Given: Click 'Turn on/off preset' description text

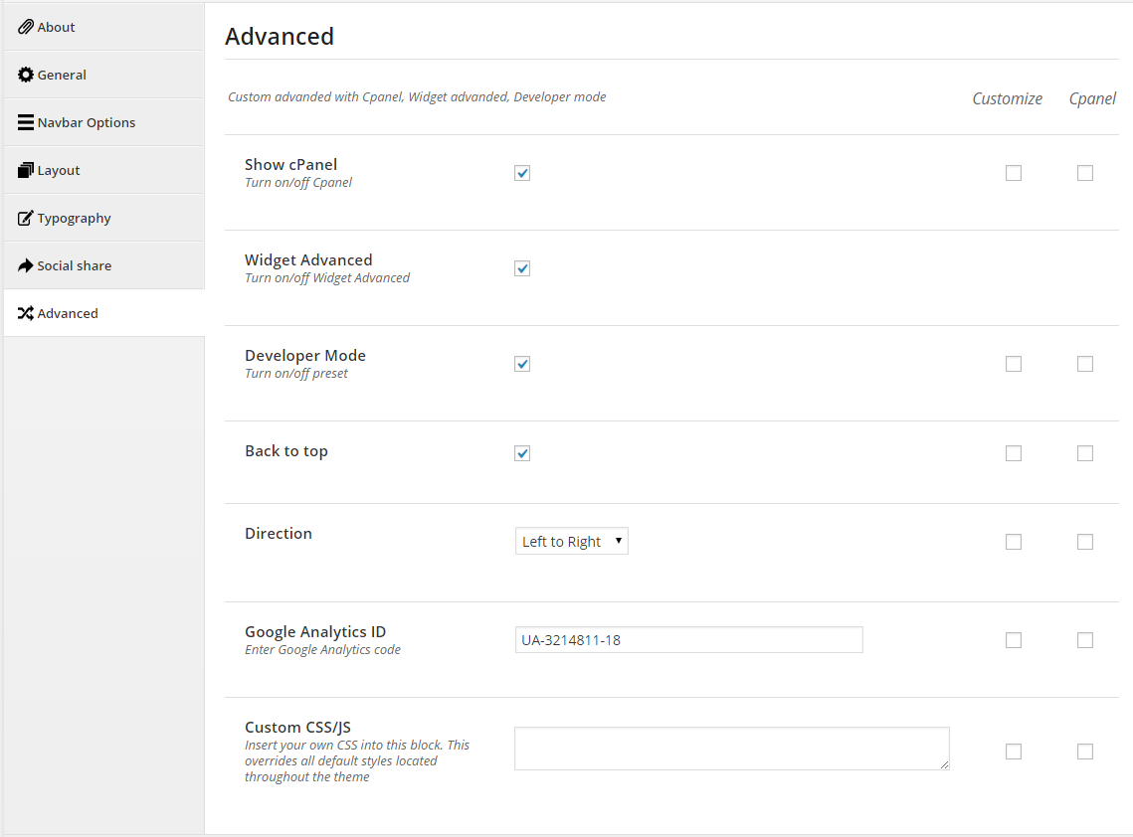Looking at the screenshot, I should [295, 374].
